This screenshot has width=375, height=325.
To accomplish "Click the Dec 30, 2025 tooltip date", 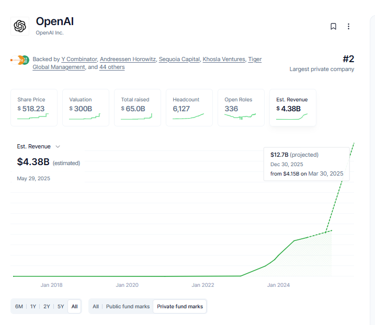I will [x=287, y=165].
